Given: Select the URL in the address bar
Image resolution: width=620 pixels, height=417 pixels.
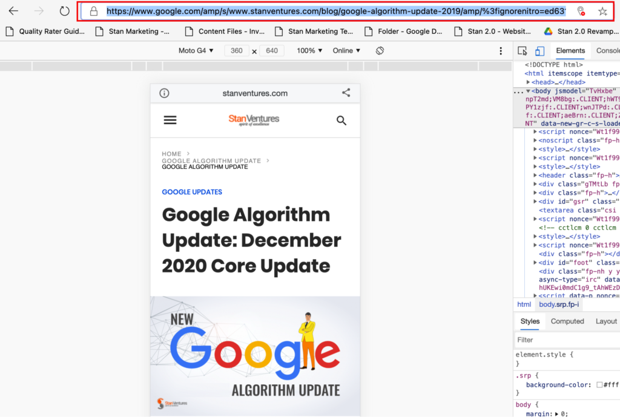Looking at the screenshot, I should click(336, 11).
